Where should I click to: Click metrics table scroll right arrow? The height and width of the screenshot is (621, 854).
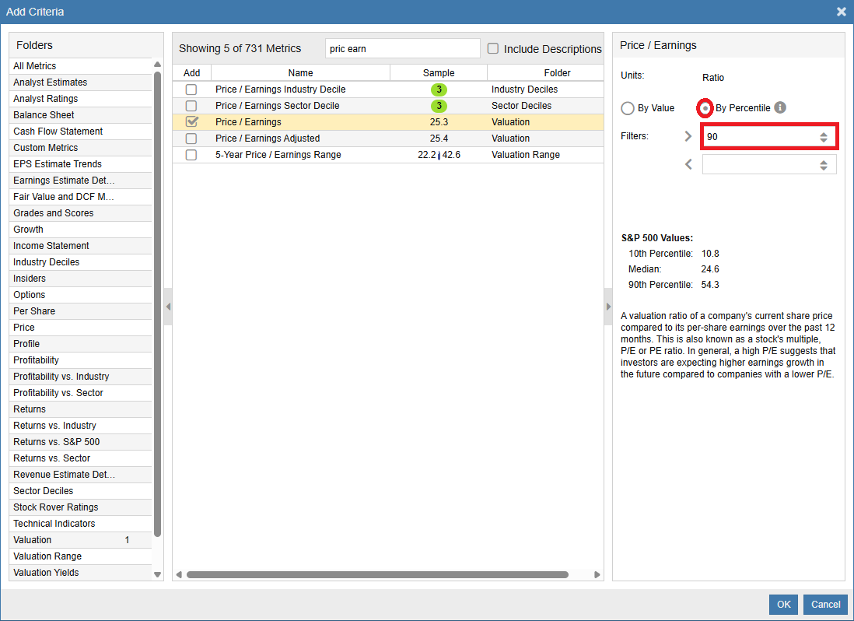coord(597,574)
